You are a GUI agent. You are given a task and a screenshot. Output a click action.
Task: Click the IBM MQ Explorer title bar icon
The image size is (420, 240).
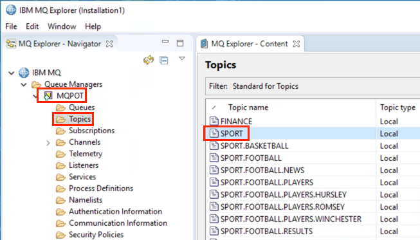[x=11, y=10]
